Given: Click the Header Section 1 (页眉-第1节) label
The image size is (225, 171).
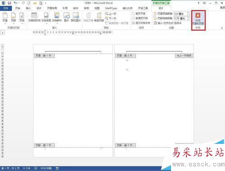Looking at the screenshot, I should 45,55.
